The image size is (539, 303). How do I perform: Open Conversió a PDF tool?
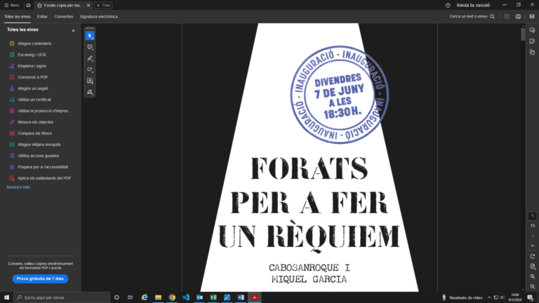(33, 77)
